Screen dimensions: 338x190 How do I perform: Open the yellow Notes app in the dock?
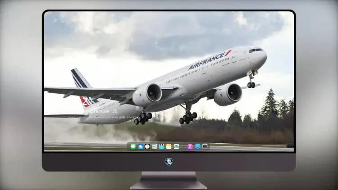click(x=169, y=147)
